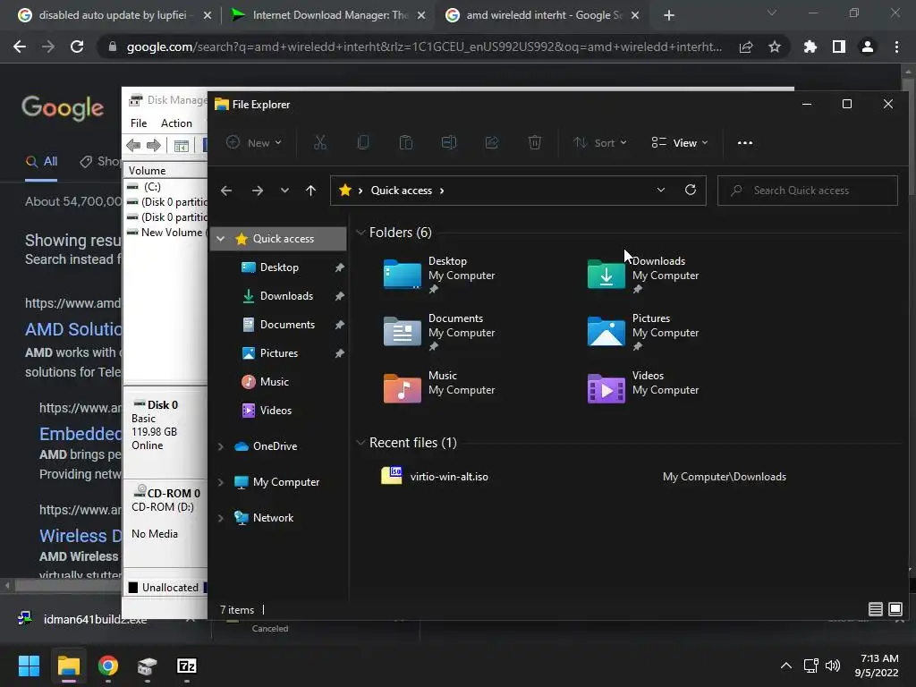
Task: Open the See more three-dot menu
Action: [x=745, y=142]
